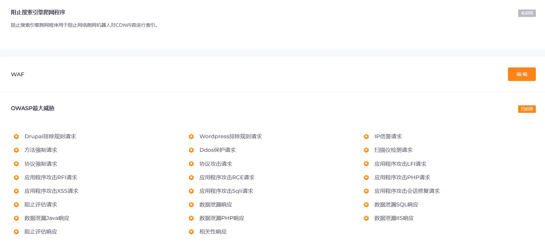This screenshot has width=545, height=247.
Task: Select the 应用程序攻击RFI请求 rule
Action: [51, 178]
